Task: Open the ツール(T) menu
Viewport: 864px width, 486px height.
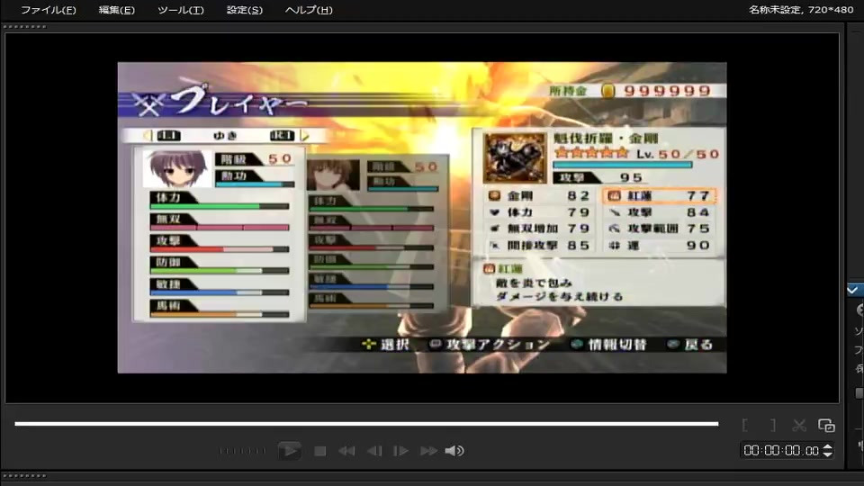Action: point(181,10)
